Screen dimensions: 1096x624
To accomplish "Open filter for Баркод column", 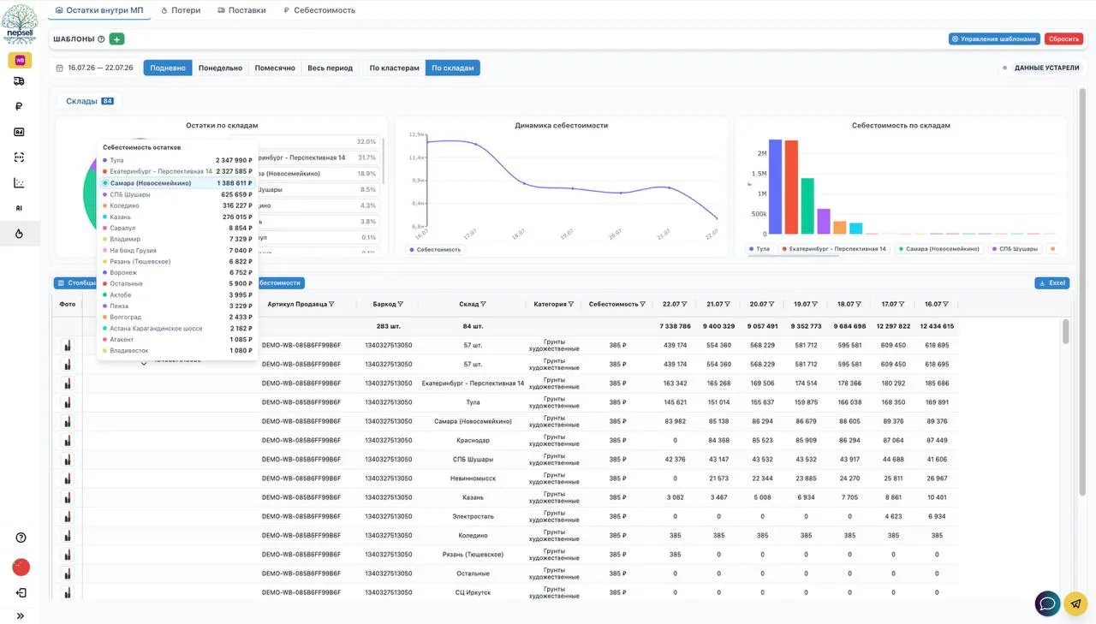I will click(x=400, y=304).
